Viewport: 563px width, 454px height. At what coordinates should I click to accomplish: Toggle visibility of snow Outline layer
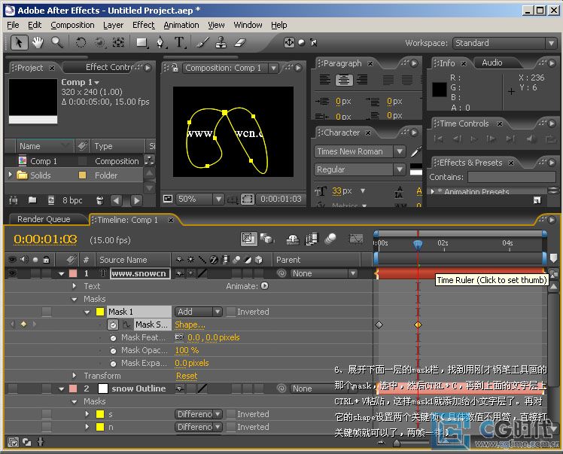tap(13, 388)
